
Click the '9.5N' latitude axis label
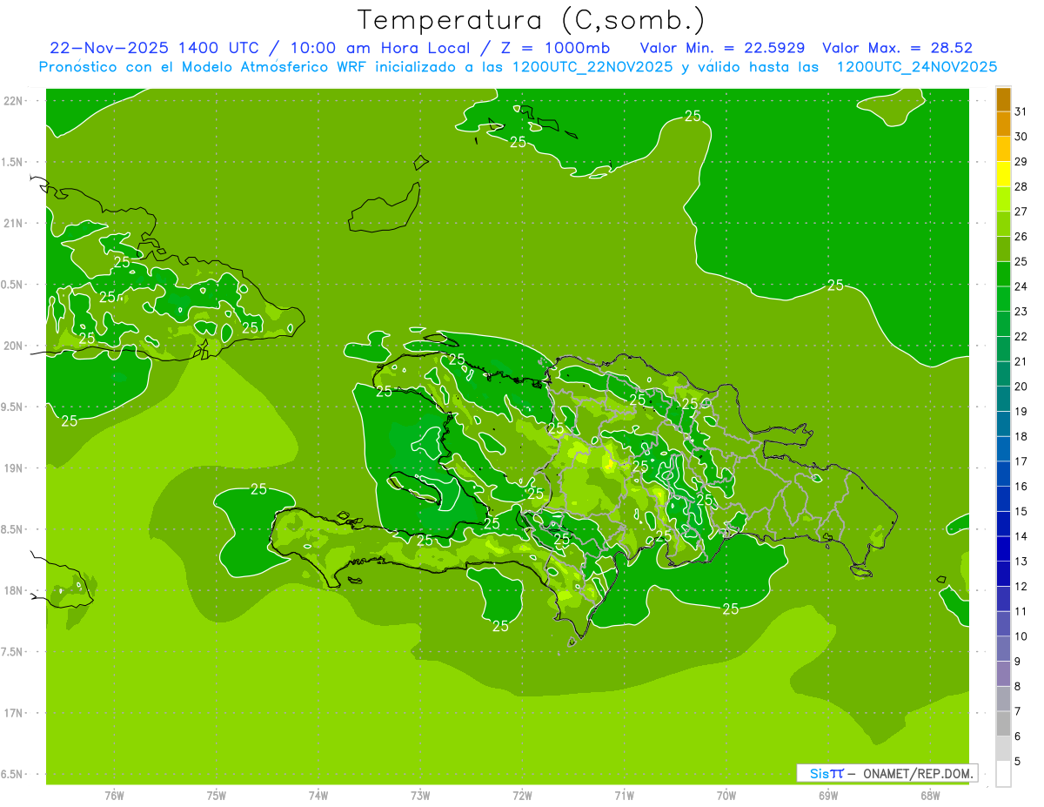tap(12, 407)
